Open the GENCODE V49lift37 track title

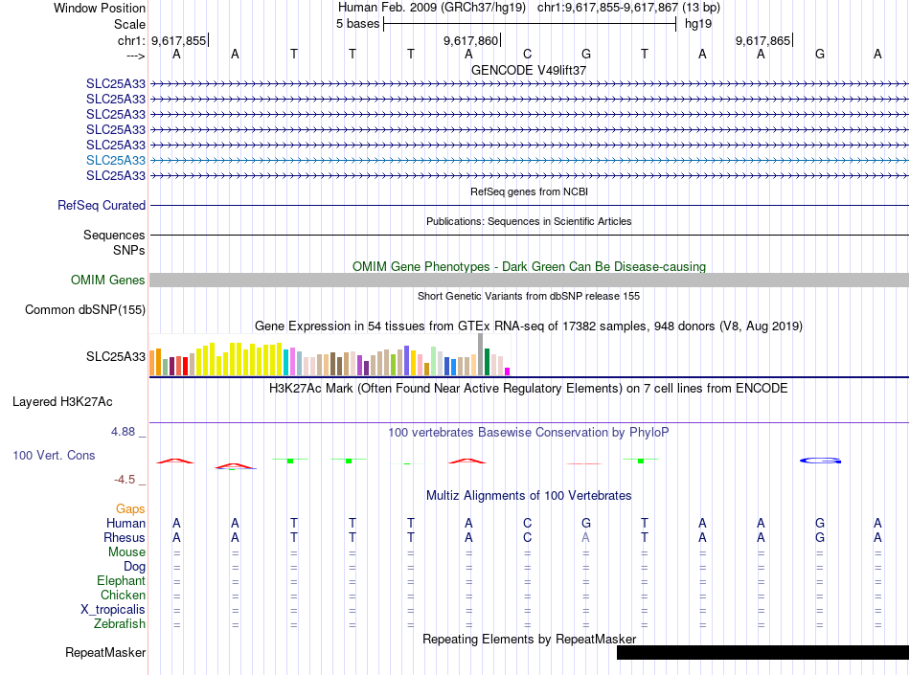[x=529, y=70]
